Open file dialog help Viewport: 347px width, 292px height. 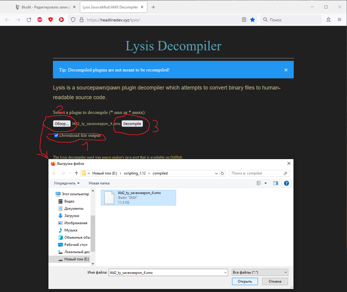(287, 183)
